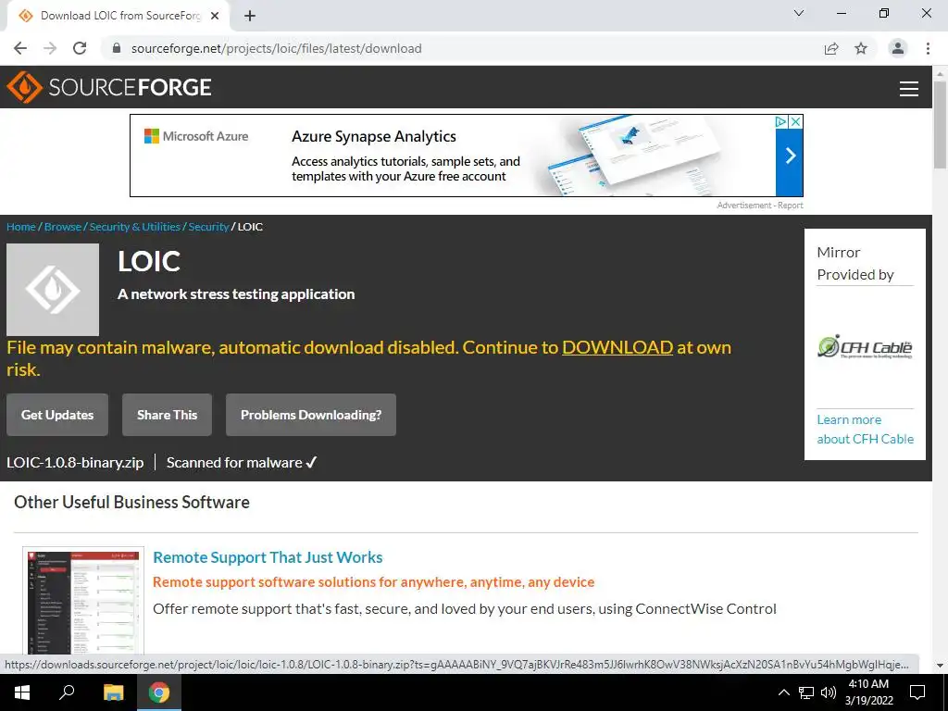Click Problems Downloading? button
The height and width of the screenshot is (711, 948).
coord(311,415)
